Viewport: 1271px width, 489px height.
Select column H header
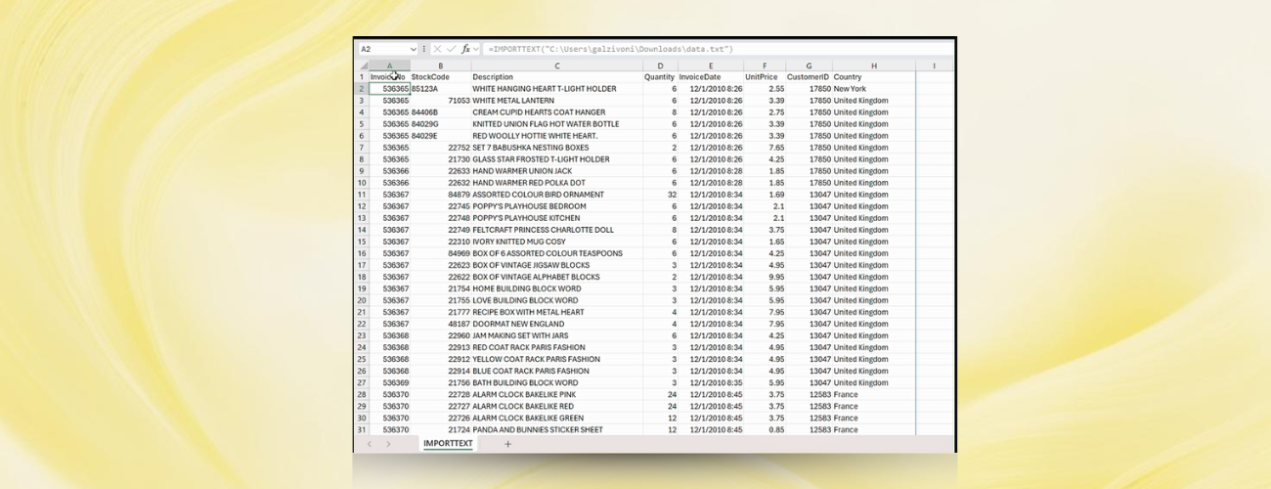873,66
